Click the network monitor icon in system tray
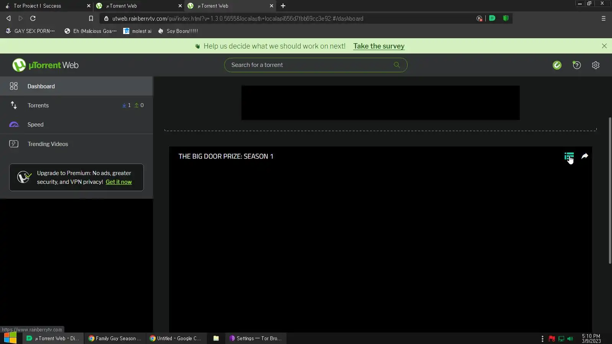 (561, 339)
